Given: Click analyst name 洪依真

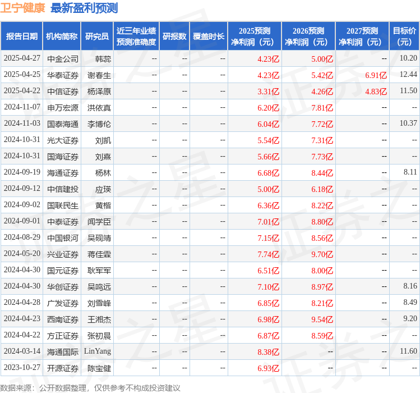Looking at the screenshot, I should pyautogui.click(x=99, y=108).
